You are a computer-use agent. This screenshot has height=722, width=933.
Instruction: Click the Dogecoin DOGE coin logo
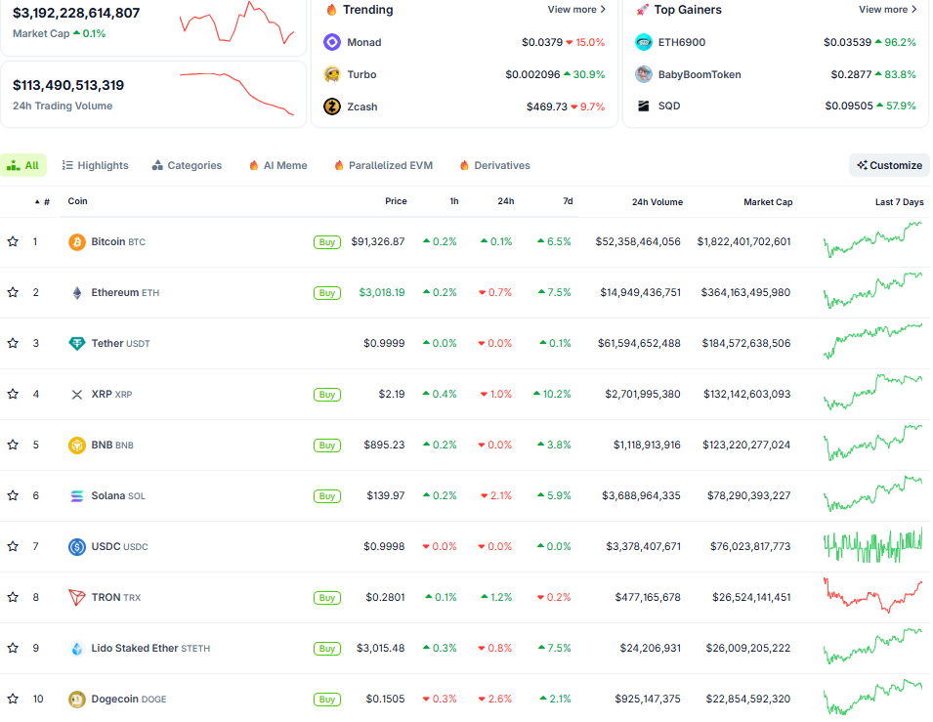tap(75, 699)
